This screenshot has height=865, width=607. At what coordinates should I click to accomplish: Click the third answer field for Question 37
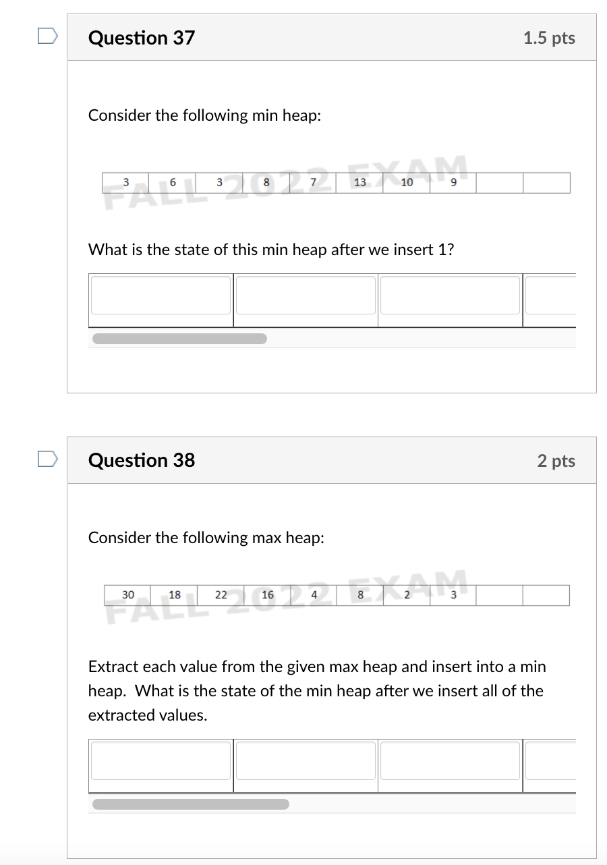[x=450, y=295]
